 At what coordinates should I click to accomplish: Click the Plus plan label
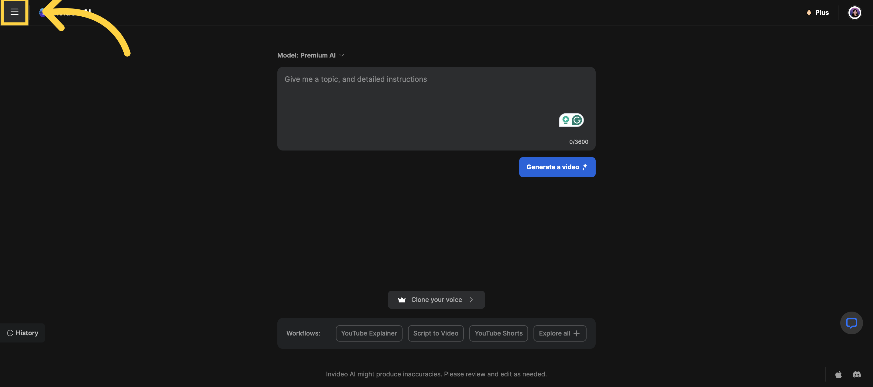[x=822, y=12]
